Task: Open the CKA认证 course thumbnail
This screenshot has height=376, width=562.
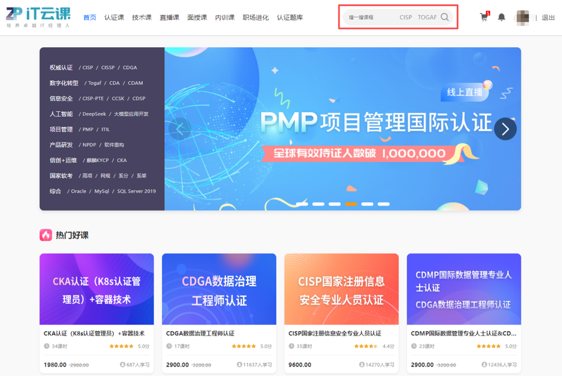Action: pyautogui.click(x=97, y=289)
